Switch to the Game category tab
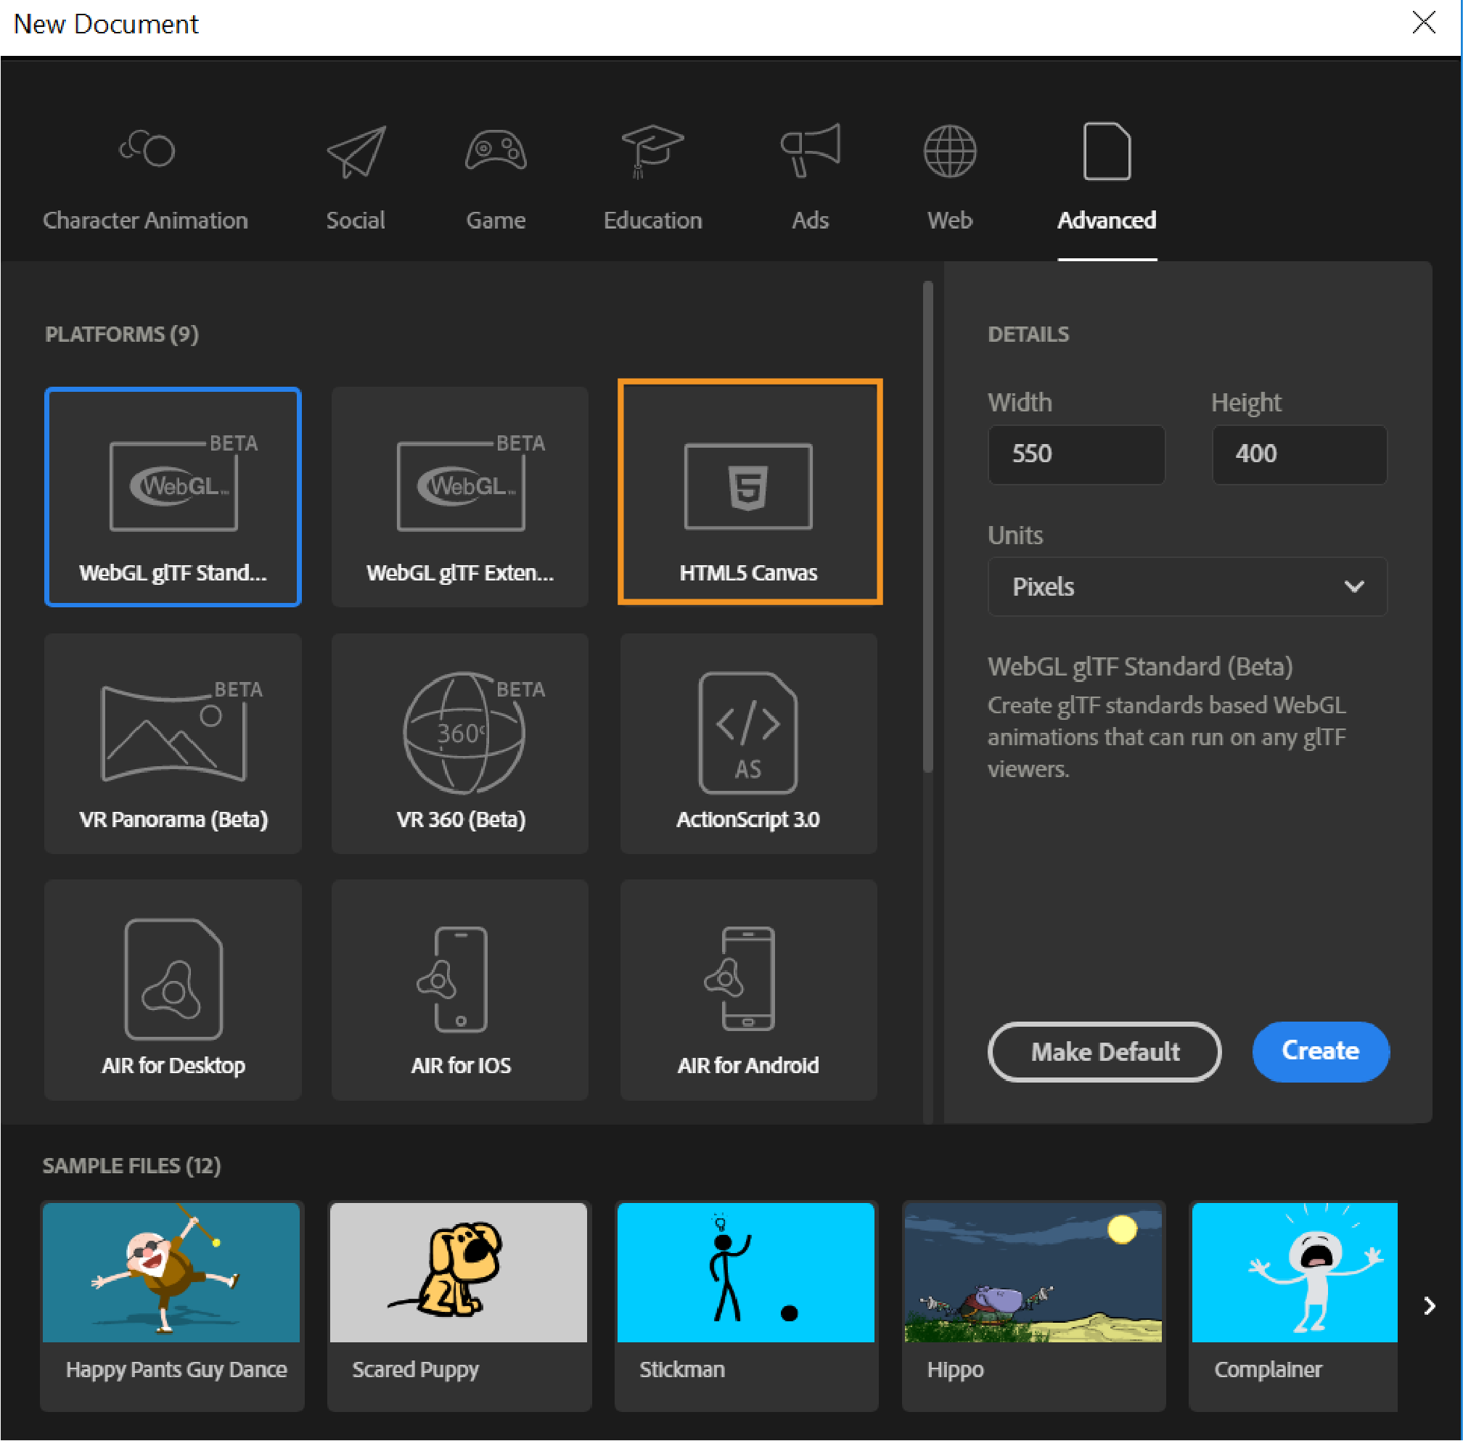1463x1441 pixels. pyautogui.click(x=496, y=176)
